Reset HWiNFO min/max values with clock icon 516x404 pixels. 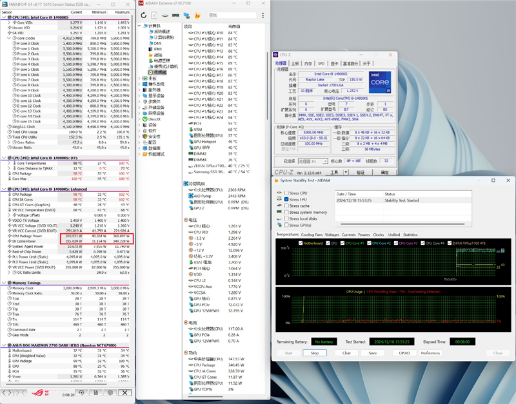[81, 392]
